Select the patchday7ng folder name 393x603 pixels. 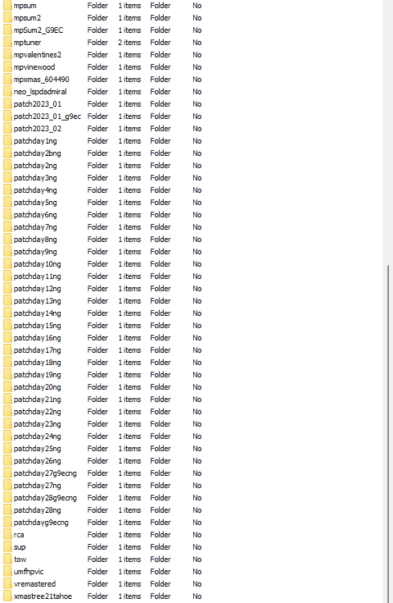(35, 228)
